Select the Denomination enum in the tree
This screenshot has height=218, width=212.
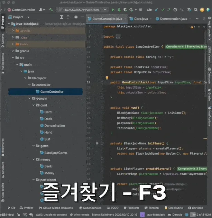click(52, 126)
